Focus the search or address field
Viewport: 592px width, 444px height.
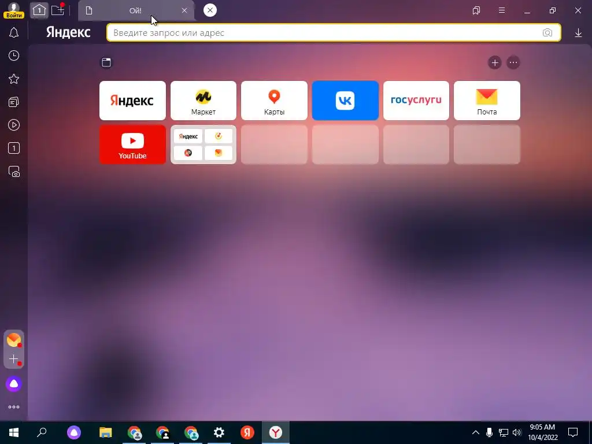(x=334, y=33)
